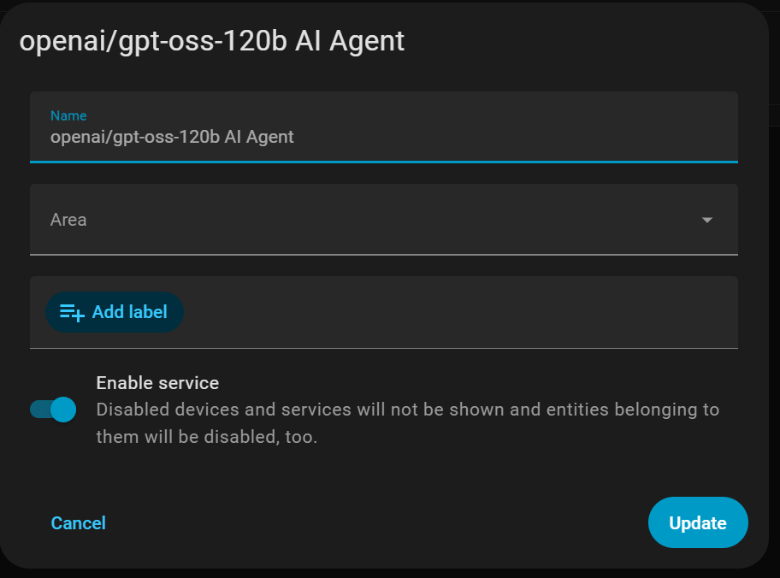Click the disabled devices description text

pyautogui.click(x=407, y=423)
